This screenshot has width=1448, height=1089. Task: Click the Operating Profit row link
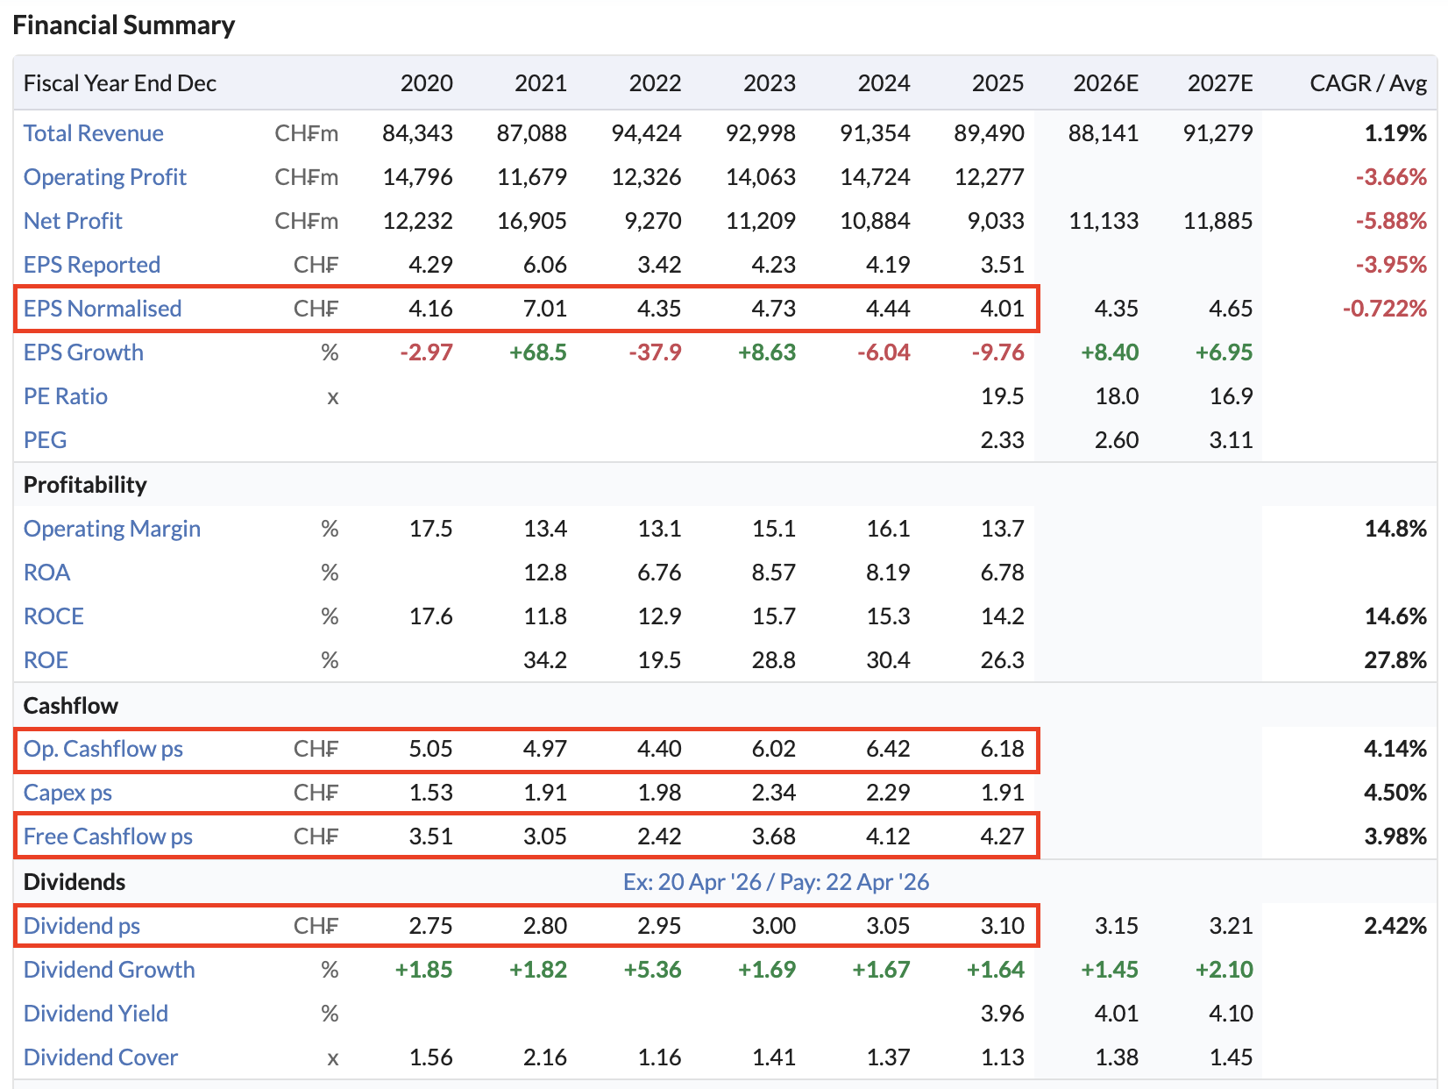(105, 177)
